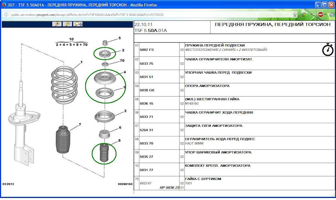Screen dimensions: 336x200
Task: Click the Adblock Plus ABP icon
Action: coord(321,15)
